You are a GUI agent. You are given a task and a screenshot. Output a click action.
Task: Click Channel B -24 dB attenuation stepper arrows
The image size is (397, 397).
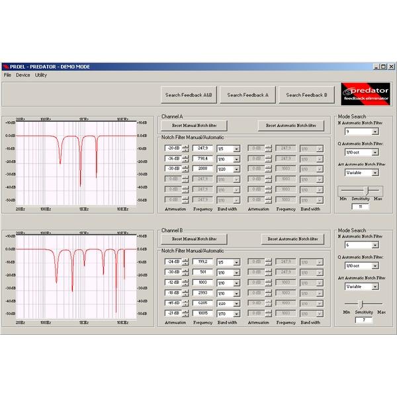point(185,262)
